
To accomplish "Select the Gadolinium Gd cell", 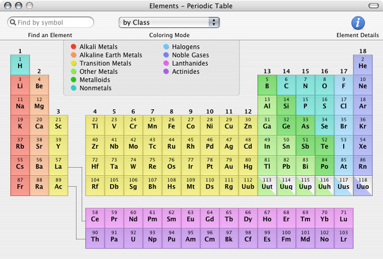I will click(x=210, y=218).
